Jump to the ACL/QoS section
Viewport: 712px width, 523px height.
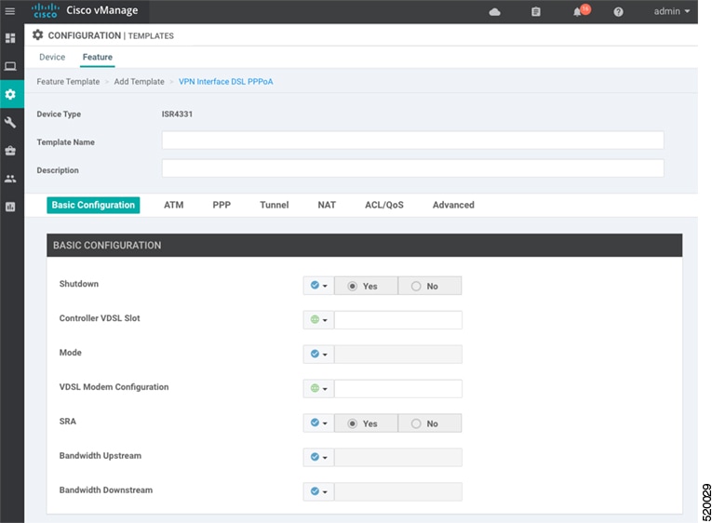click(x=384, y=205)
